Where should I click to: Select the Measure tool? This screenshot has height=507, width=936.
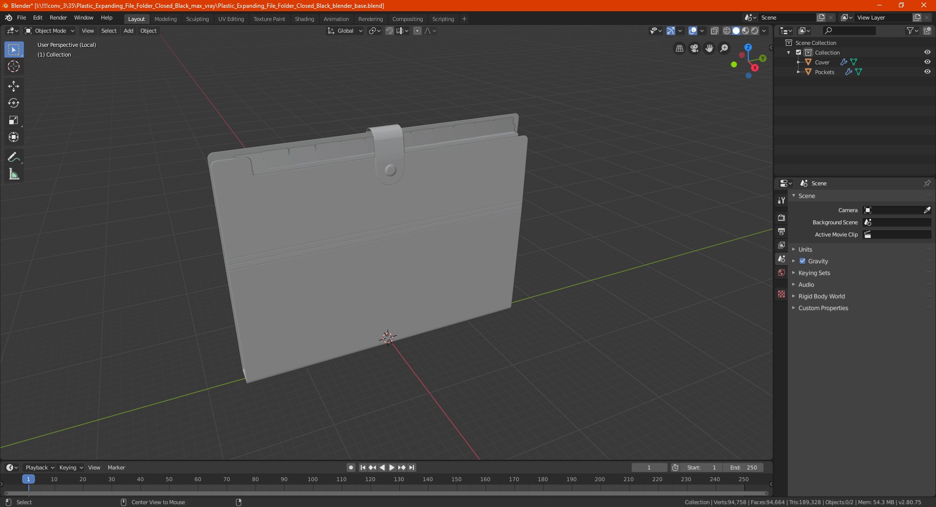pyautogui.click(x=14, y=174)
